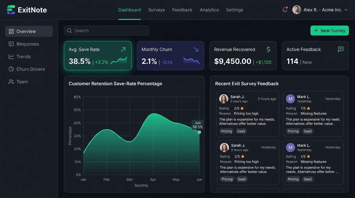Open the Surveys tab
This screenshot has height=198, width=355.
(156, 10)
